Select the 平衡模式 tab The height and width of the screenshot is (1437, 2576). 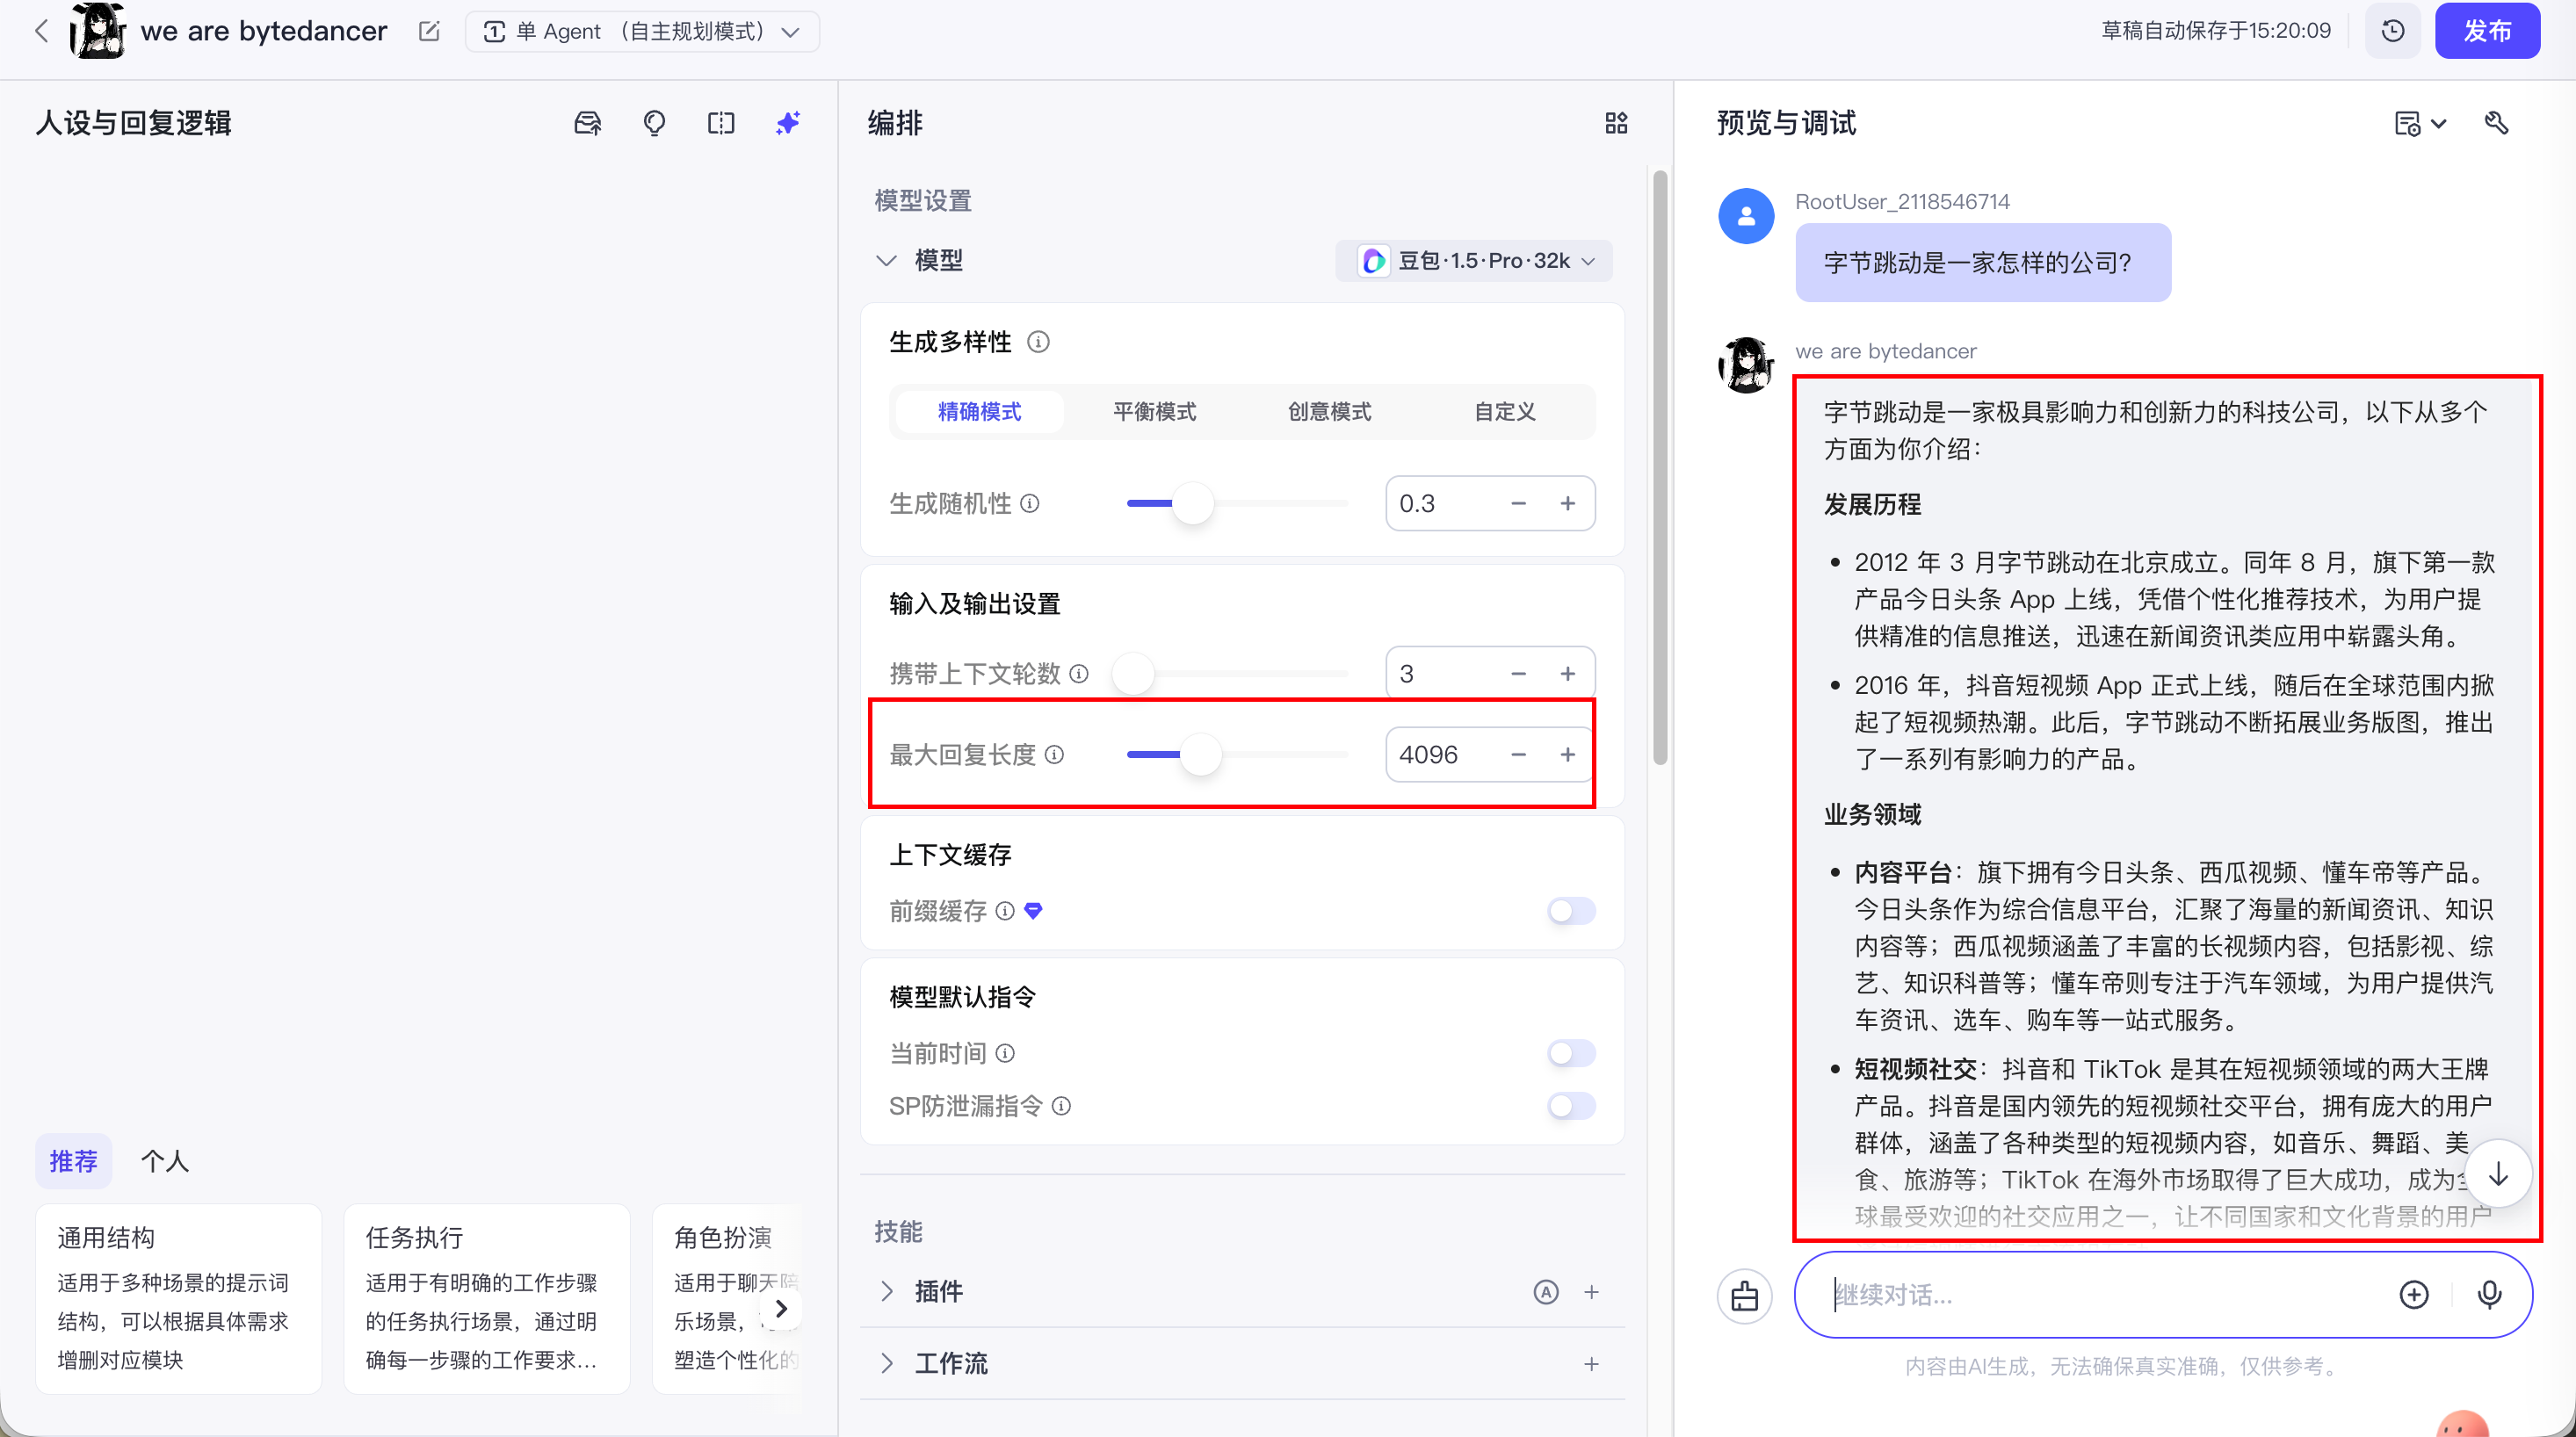coord(1154,412)
